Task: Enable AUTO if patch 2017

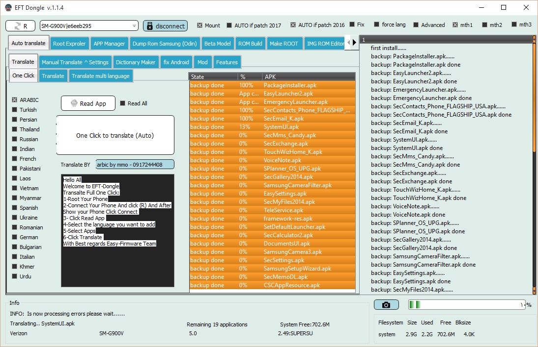Action: point(229,25)
